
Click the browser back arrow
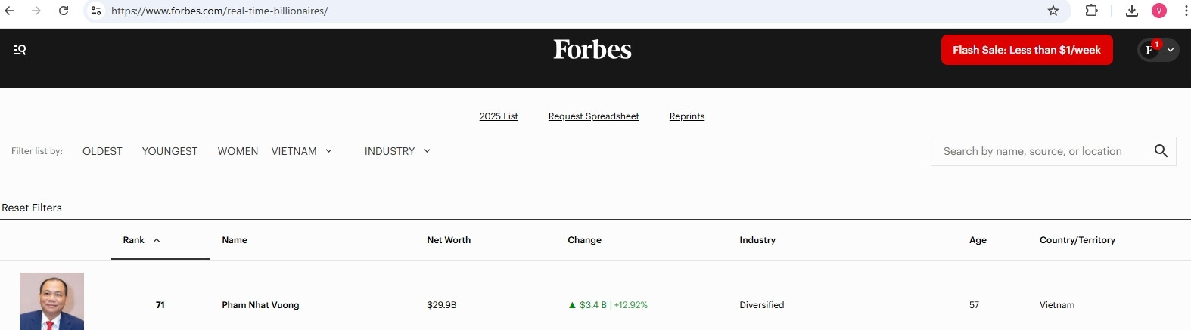click(10, 11)
